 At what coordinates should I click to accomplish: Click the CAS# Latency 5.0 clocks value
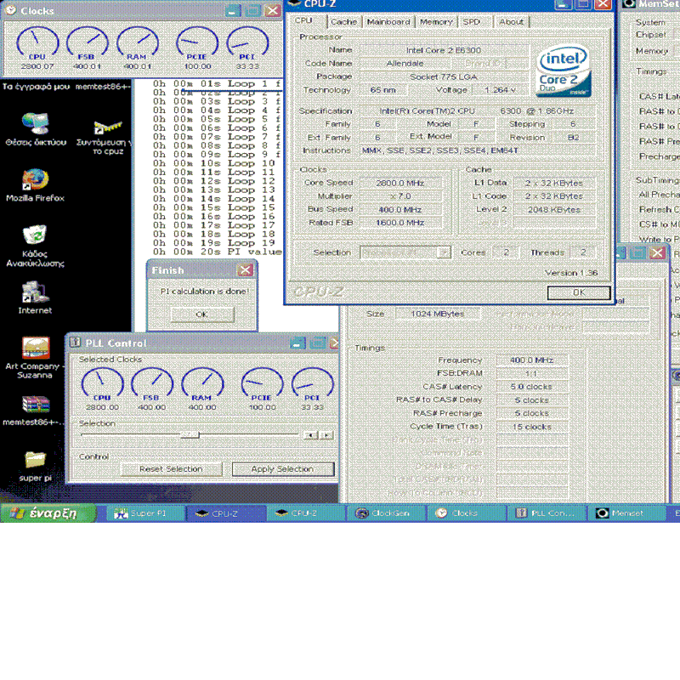532,387
